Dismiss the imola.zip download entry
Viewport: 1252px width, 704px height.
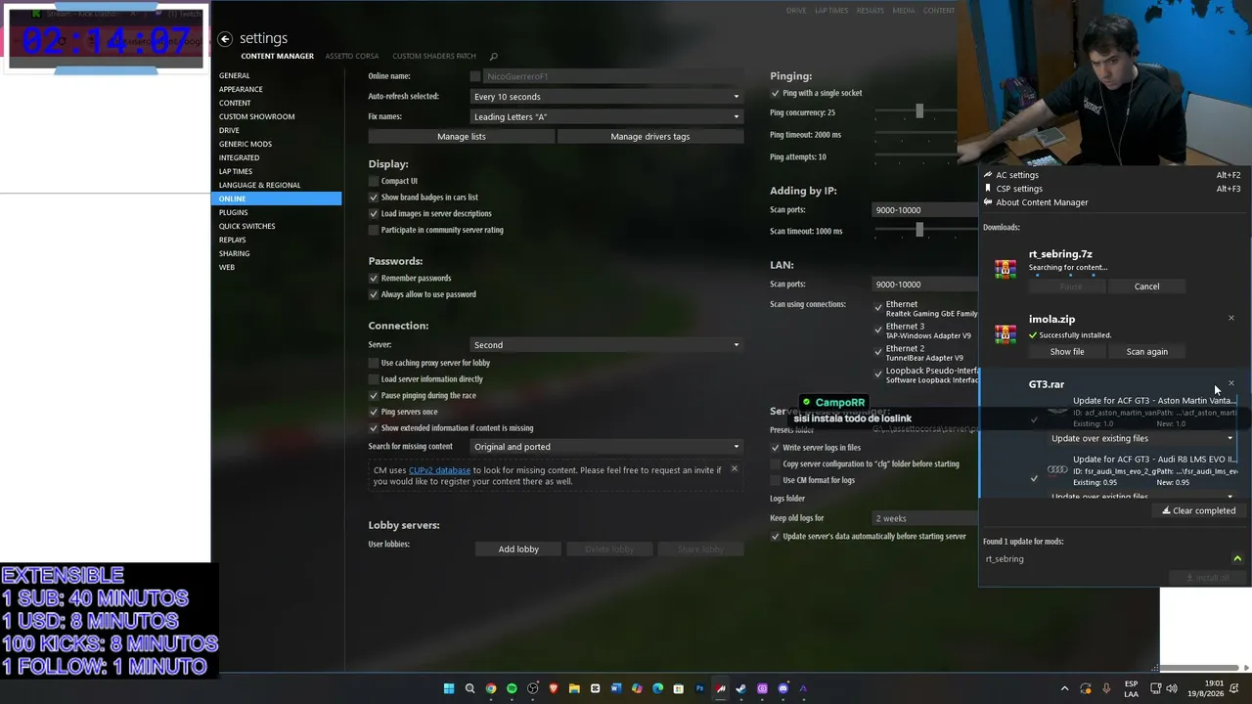coord(1231,318)
